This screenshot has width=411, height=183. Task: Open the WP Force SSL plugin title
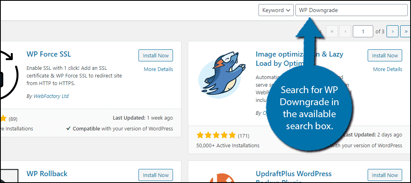49,54
